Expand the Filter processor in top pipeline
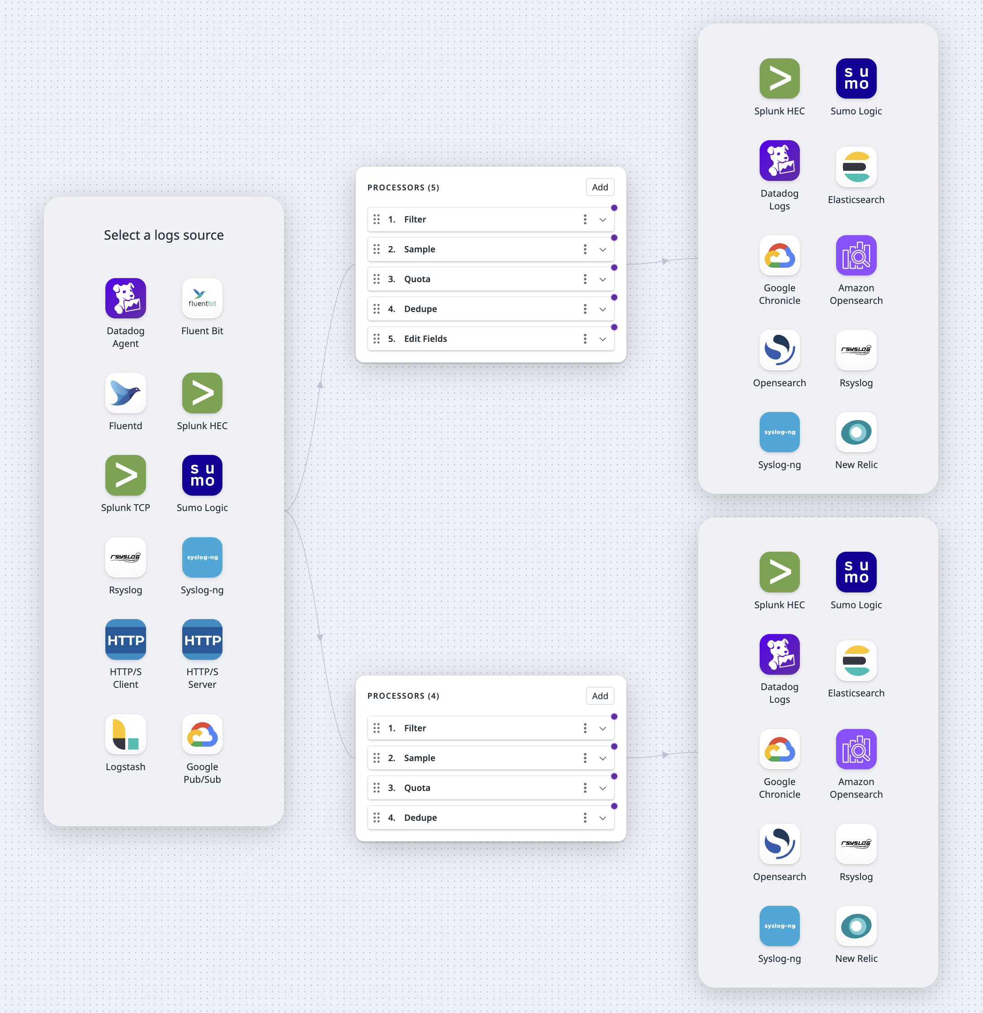The image size is (983, 1013). (603, 220)
